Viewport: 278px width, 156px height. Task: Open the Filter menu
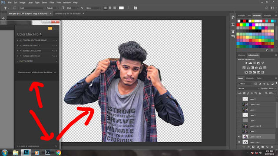coord(52,3)
